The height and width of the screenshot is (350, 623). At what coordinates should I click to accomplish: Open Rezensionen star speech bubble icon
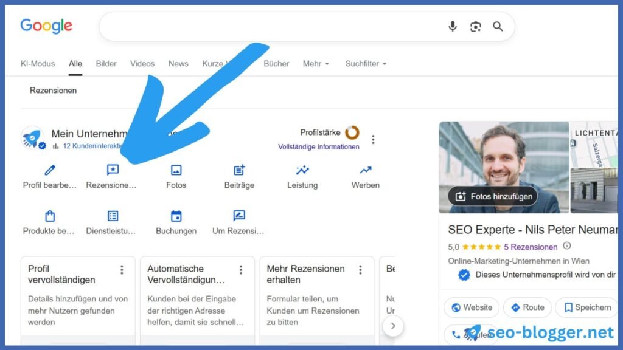pyautogui.click(x=113, y=170)
